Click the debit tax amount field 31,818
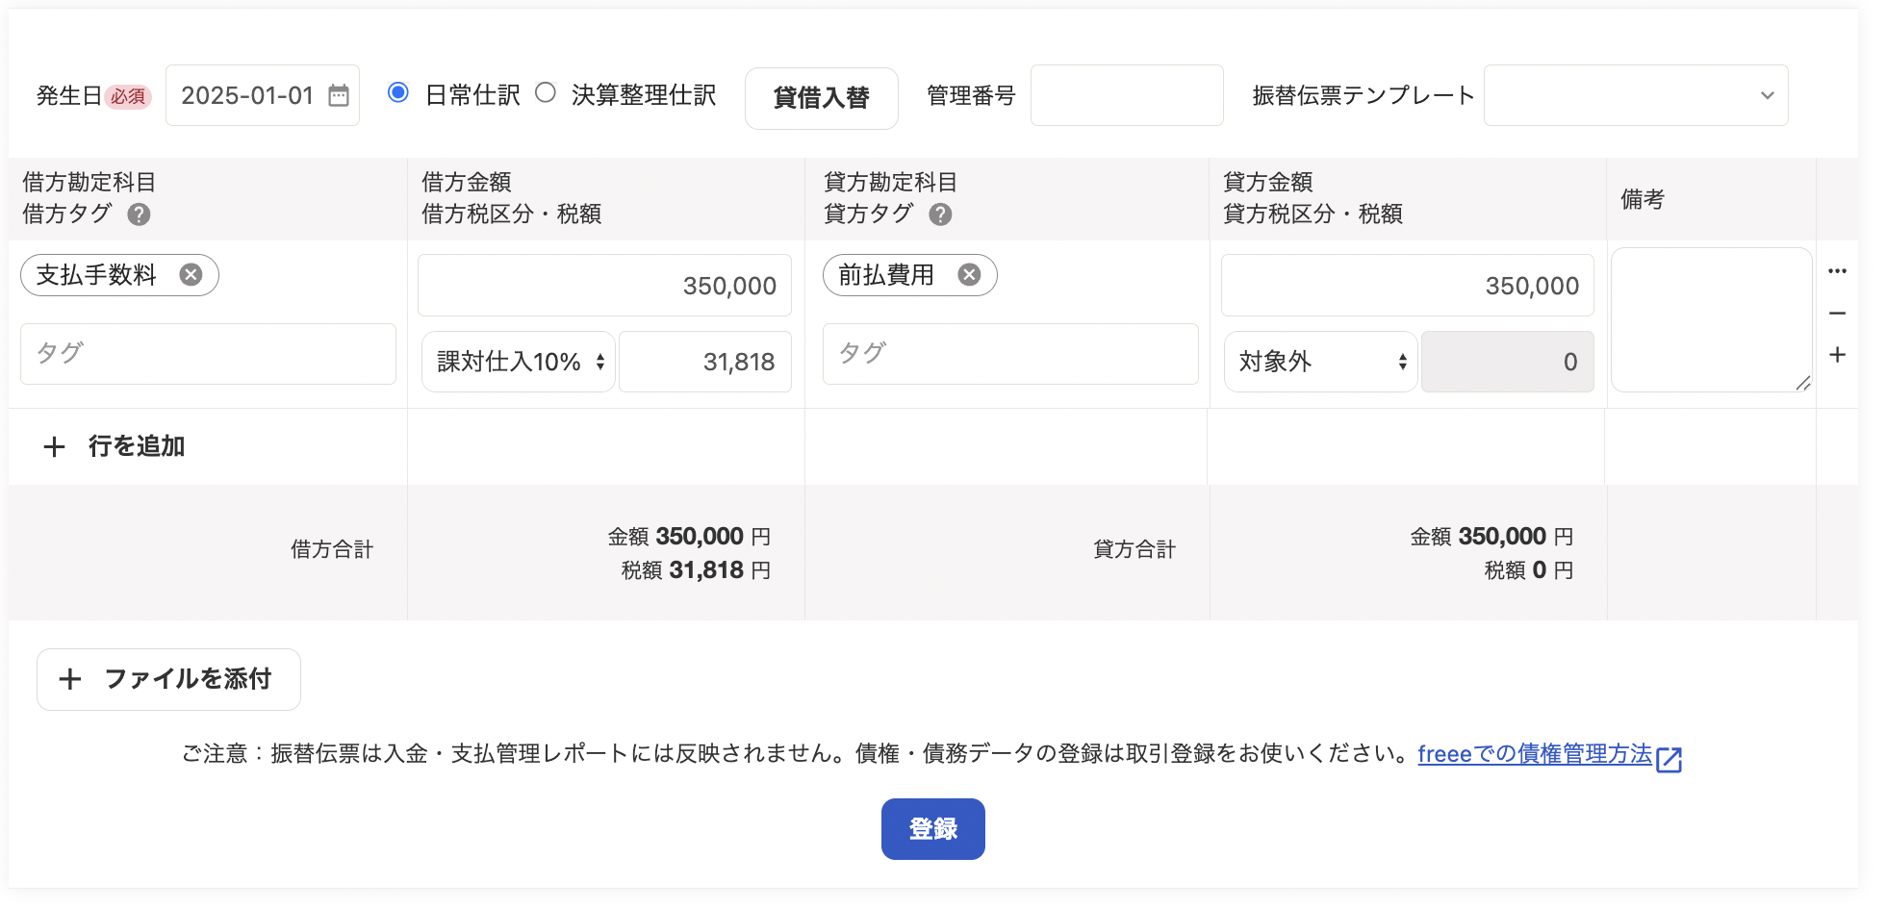1886x908 pixels. point(705,362)
